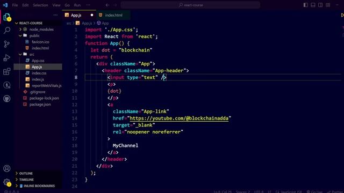The image size is (344, 193).
Task: Place cursor on line 18 MyChannel text
Action: point(125,145)
